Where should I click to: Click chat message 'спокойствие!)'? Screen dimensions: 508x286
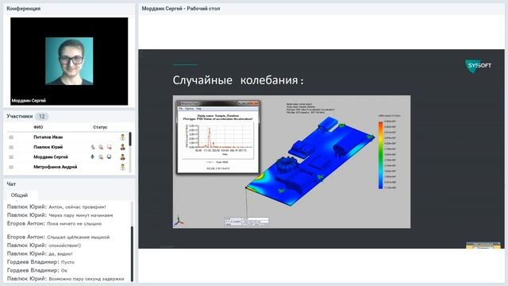point(65,245)
